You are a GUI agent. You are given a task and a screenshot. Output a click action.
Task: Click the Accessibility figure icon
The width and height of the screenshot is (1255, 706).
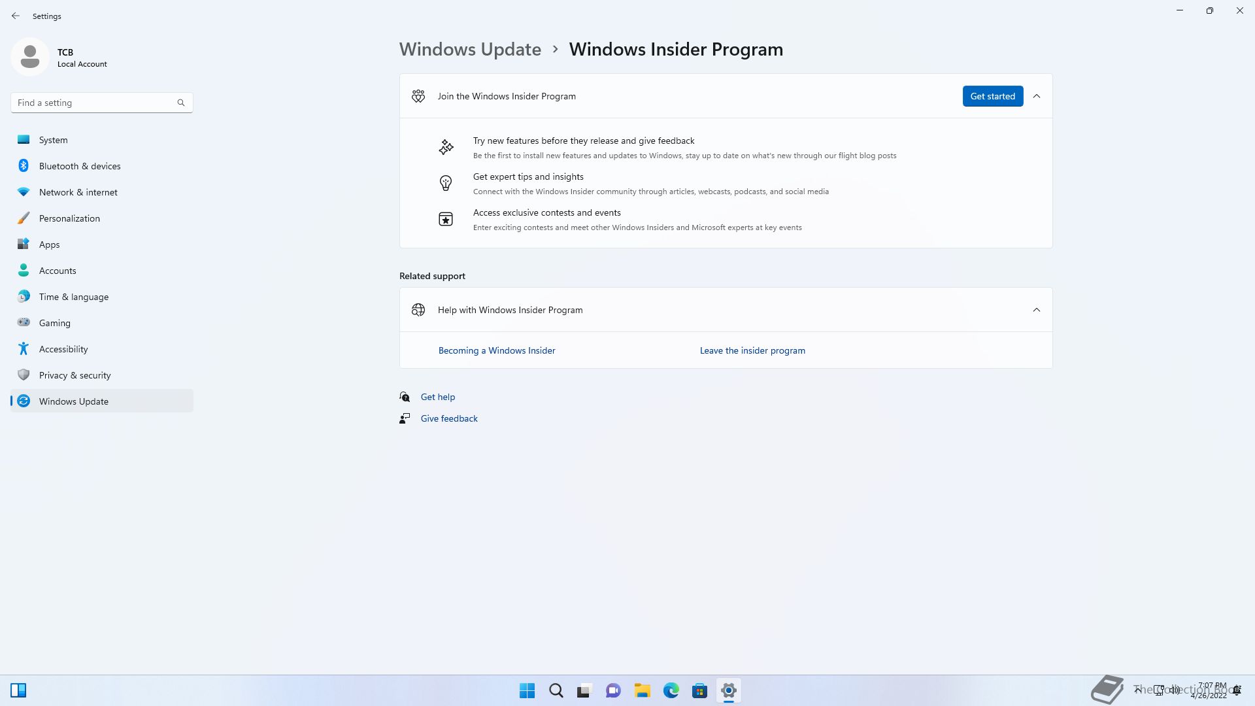tap(24, 348)
